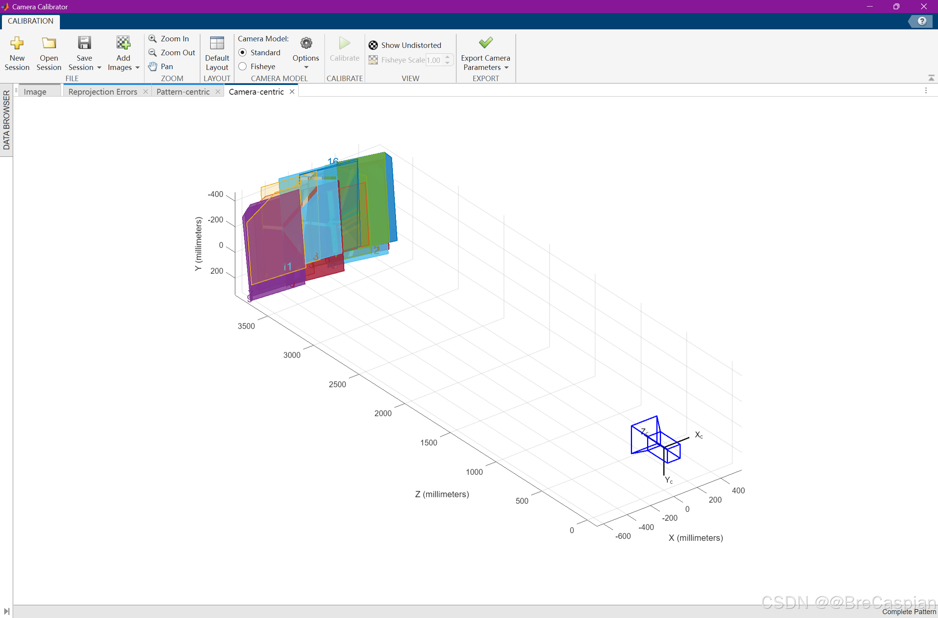
Task: Switch to the CALIBRATION ribbon tab
Action: pyautogui.click(x=31, y=21)
